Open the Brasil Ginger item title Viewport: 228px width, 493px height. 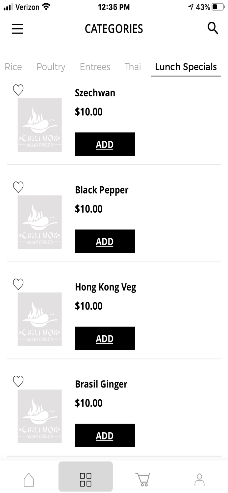101,384
